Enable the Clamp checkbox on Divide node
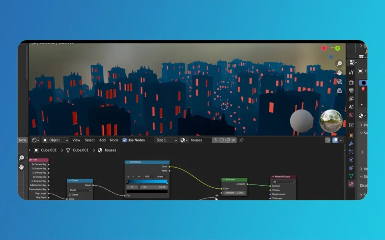 pyautogui.click(x=70, y=195)
